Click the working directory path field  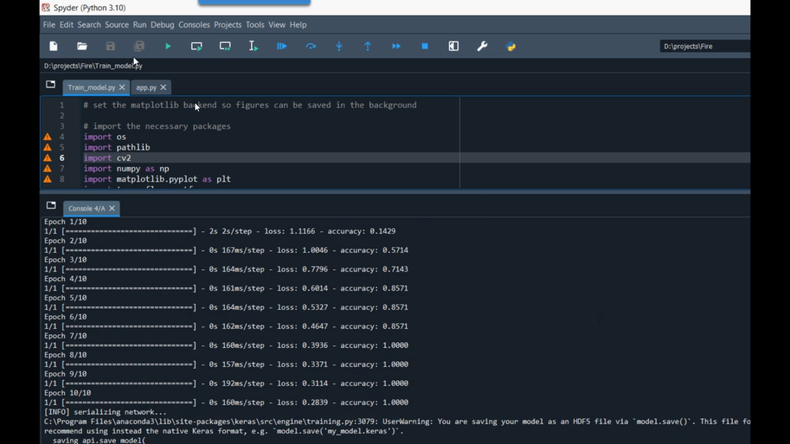[704, 46]
